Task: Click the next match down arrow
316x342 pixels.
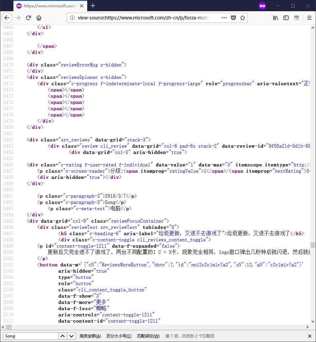Action: (x=71, y=336)
